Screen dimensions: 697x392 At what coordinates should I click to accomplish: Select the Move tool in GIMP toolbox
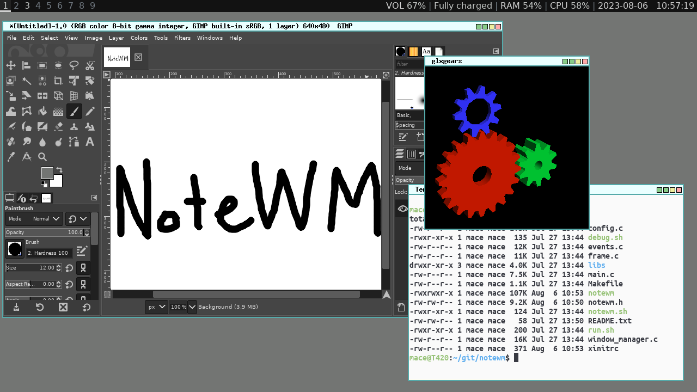10,65
